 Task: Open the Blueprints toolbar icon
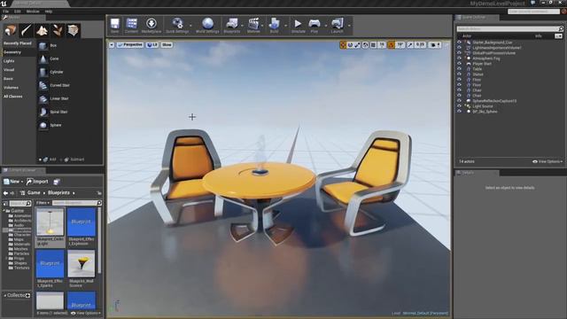pyautogui.click(x=232, y=26)
